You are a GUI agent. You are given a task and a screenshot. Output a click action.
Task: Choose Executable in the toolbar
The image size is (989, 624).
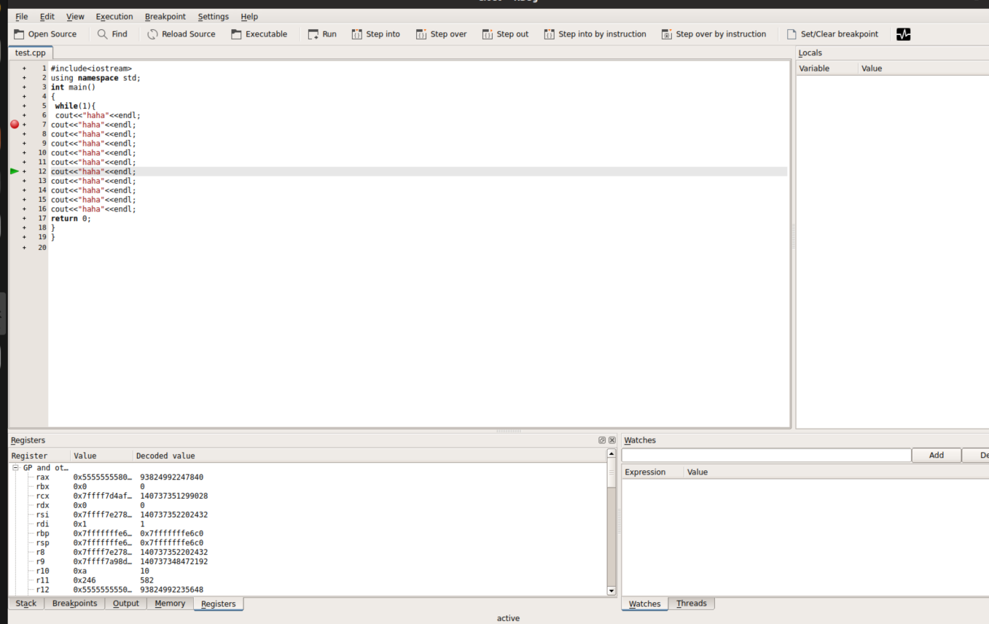tap(259, 34)
